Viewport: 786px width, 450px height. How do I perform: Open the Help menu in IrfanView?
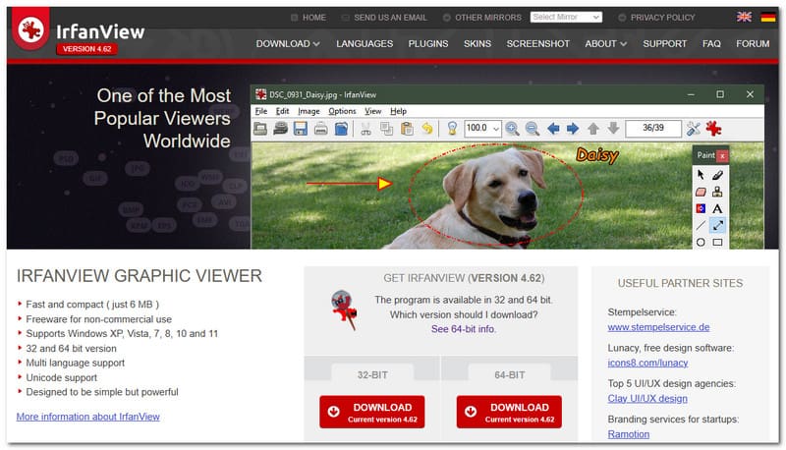(399, 111)
